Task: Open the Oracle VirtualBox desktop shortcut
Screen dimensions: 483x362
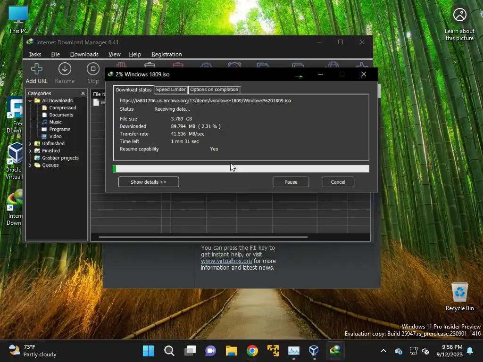Action: click(x=15, y=161)
